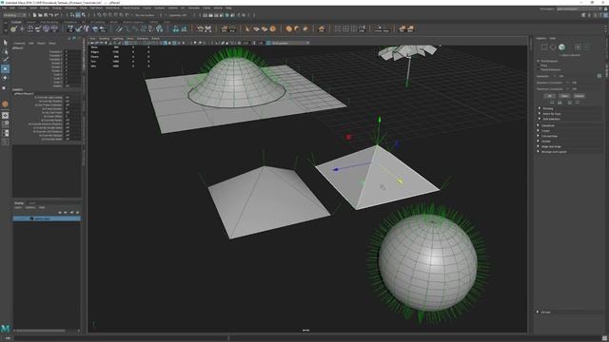Choose the Lasso Select tool
Image resolution: width=609 pixels, height=342 pixels.
tap(5, 51)
